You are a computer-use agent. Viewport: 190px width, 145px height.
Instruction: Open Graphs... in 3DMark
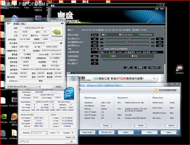(126, 132)
